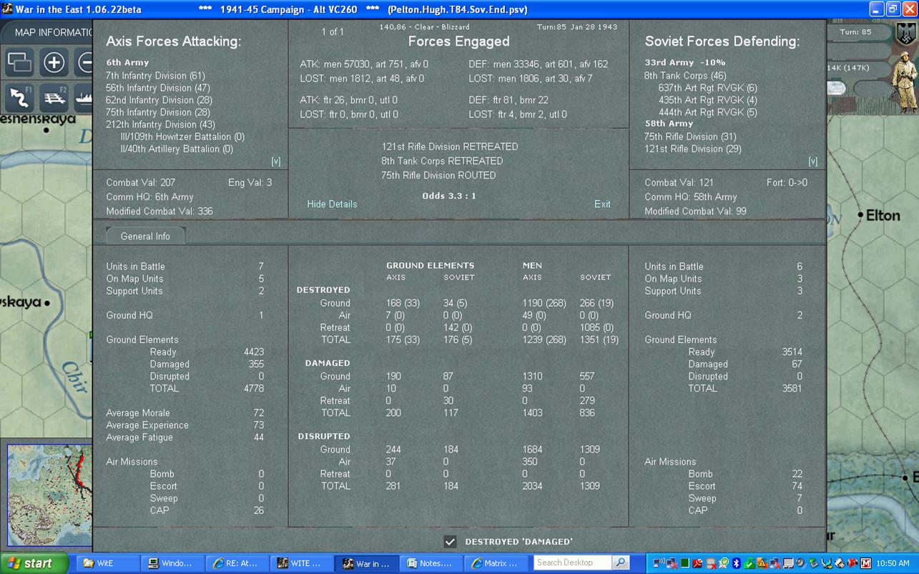Select the F1 movement mode tool
Image resolution: width=919 pixels, height=574 pixels.
click(19, 97)
